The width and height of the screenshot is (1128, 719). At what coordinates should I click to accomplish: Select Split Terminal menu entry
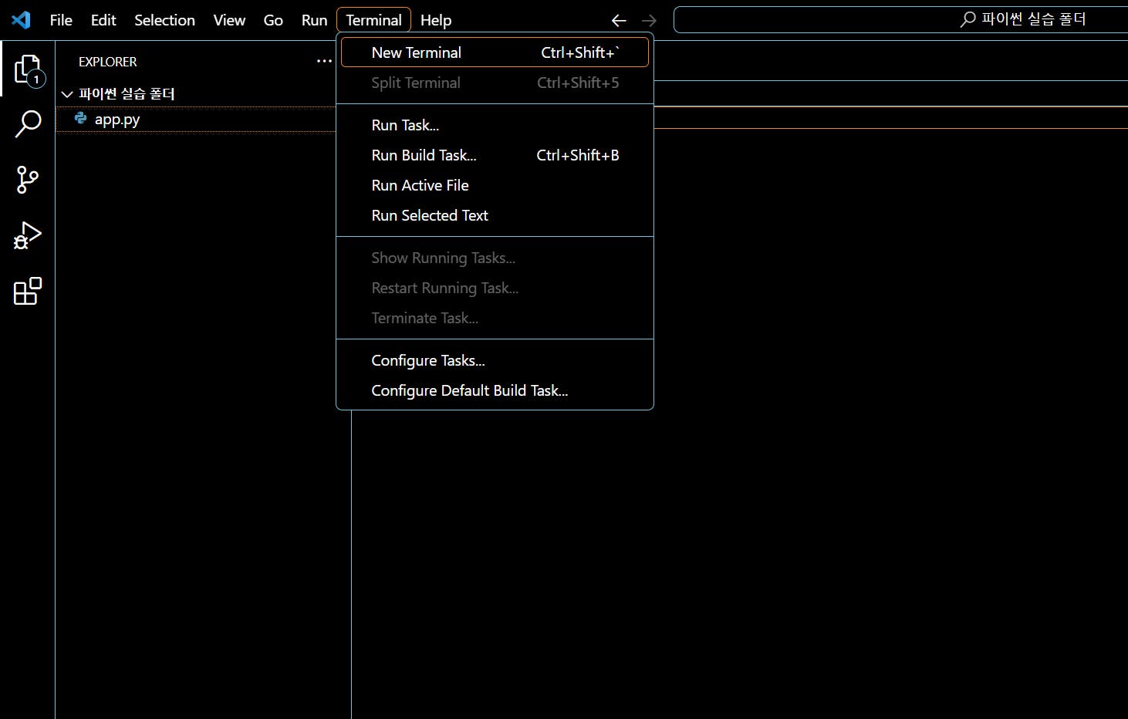click(x=495, y=83)
